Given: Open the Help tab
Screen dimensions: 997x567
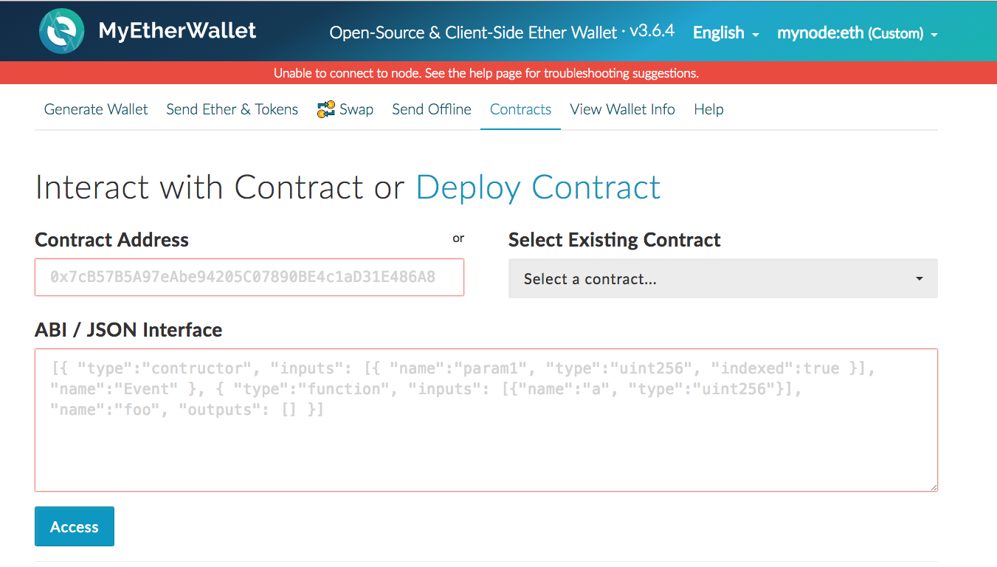Looking at the screenshot, I should point(708,109).
